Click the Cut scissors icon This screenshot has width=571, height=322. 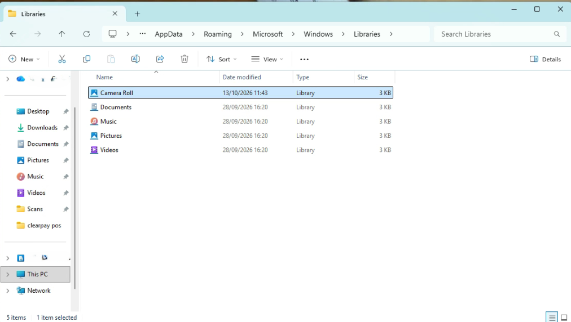[x=62, y=59]
